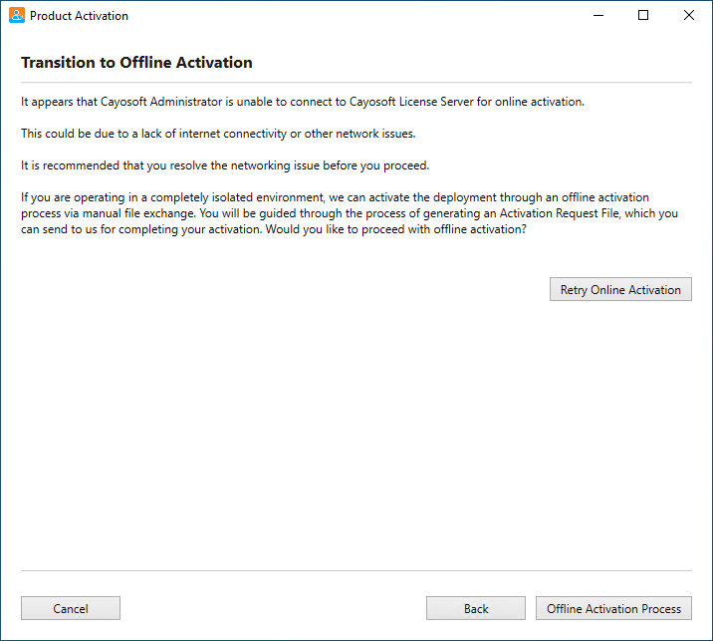Go Back to the previous step
The height and width of the screenshot is (641, 713).
click(476, 608)
